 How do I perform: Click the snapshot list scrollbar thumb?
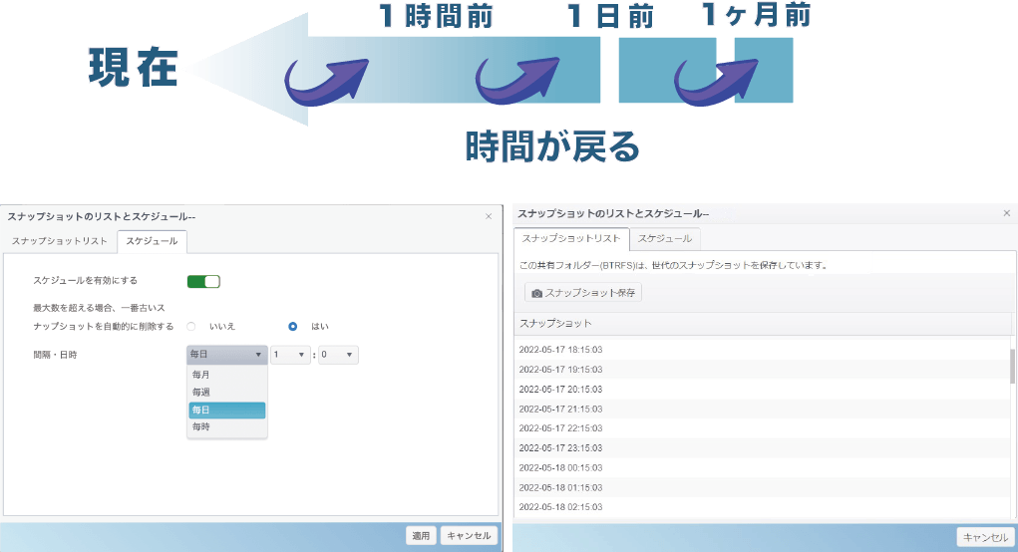tap(1012, 366)
